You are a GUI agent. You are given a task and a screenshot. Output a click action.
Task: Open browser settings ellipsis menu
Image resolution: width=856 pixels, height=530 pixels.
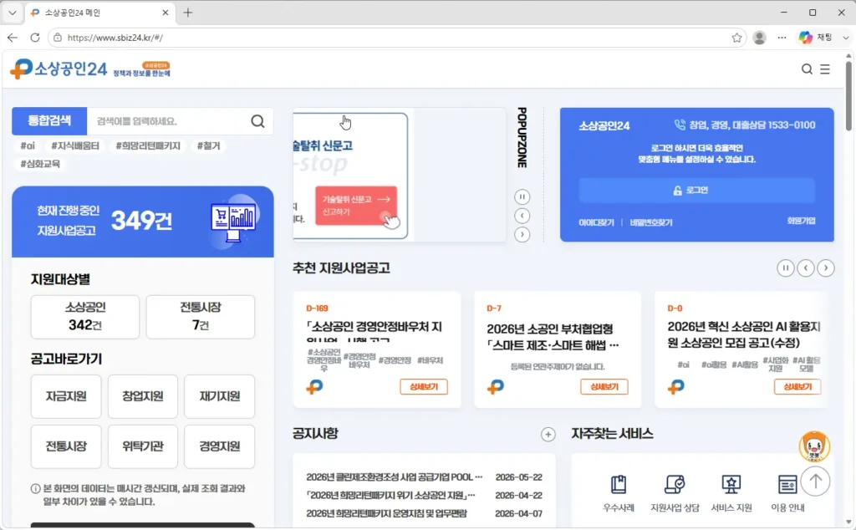782,38
